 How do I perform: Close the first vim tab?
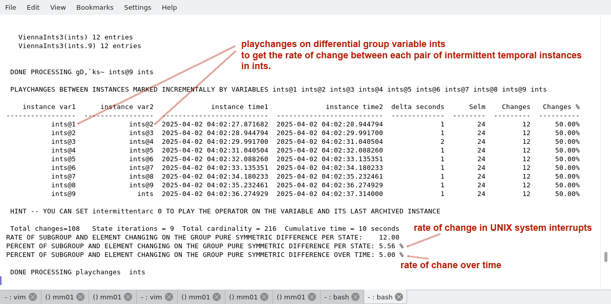tap(33, 297)
